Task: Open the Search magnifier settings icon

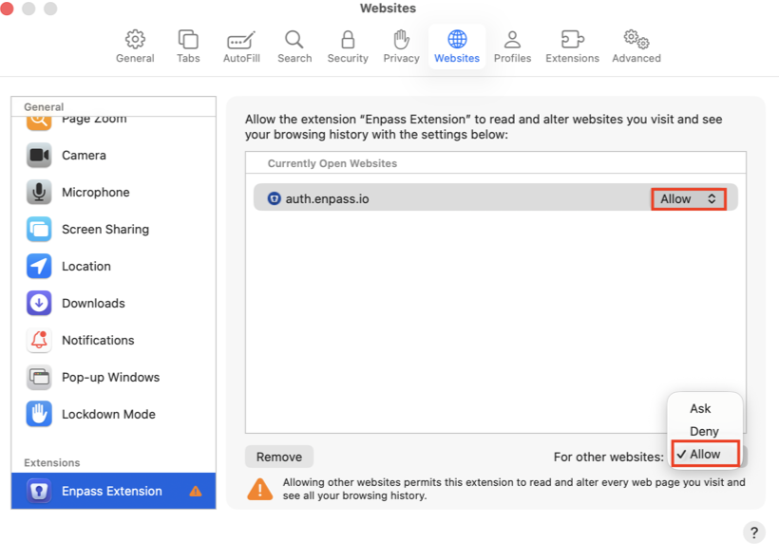Action: 294,39
